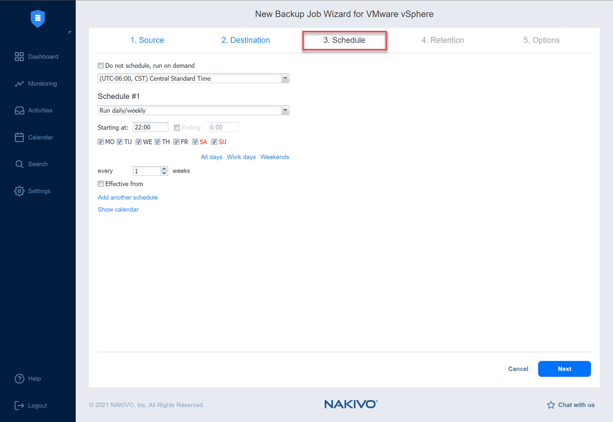Click 'Add another schedule'
Screen dimensions: 613x422
(127, 197)
